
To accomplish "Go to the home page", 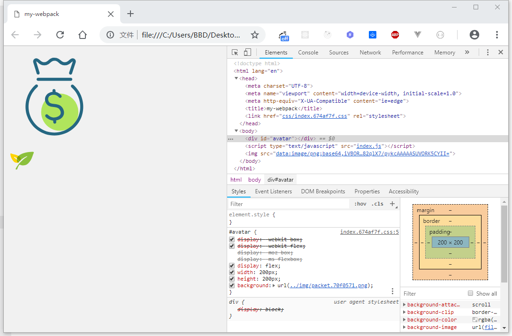I will [83, 35].
